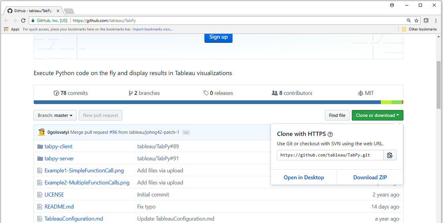Viewport: 443px width, 223px height.
Task: Click the Example2-MultipleFunctionCalls.png file icon
Action: [40, 183]
